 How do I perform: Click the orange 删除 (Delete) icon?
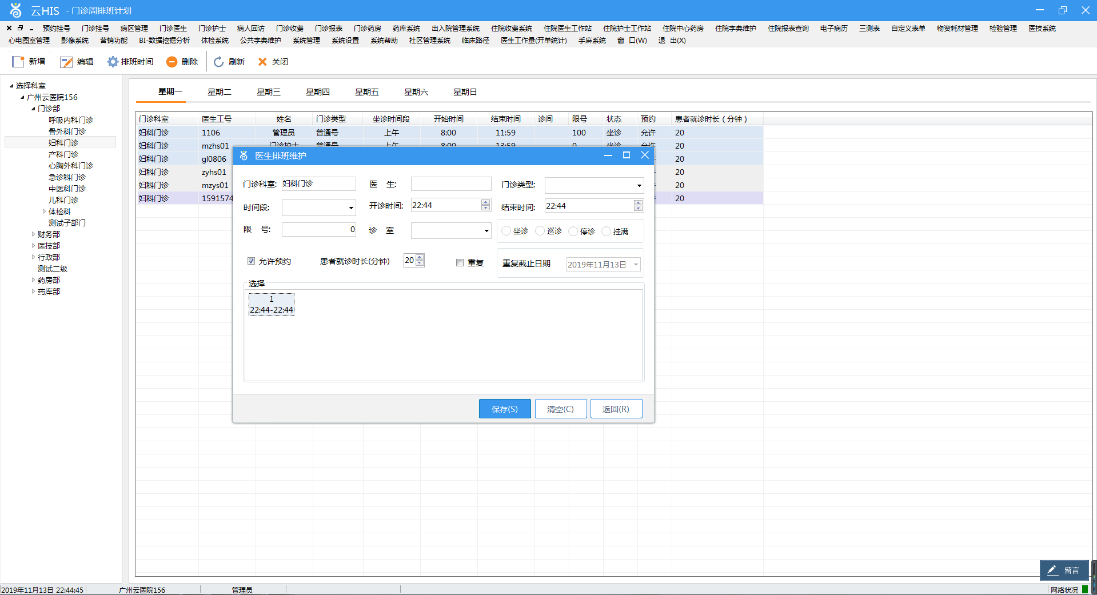click(x=171, y=62)
